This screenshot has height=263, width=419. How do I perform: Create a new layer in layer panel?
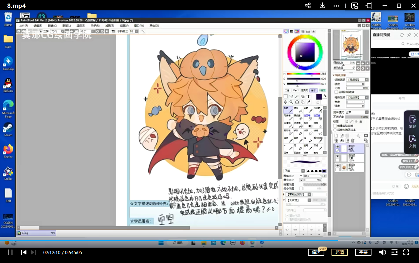(336, 136)
